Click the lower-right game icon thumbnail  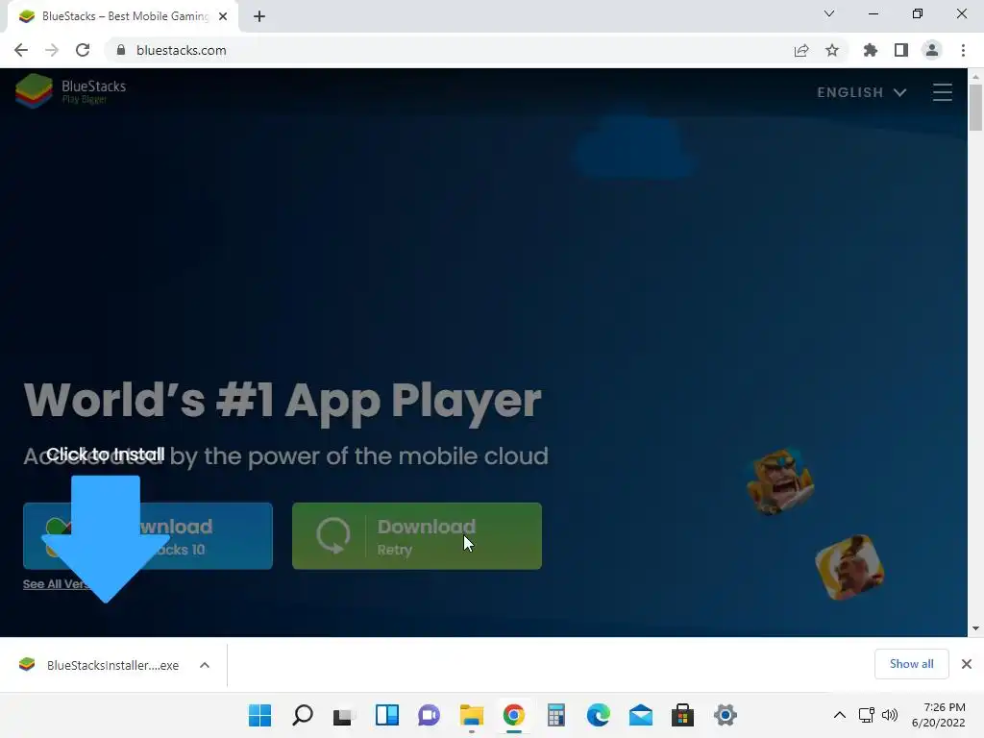(x=849, y=567)
